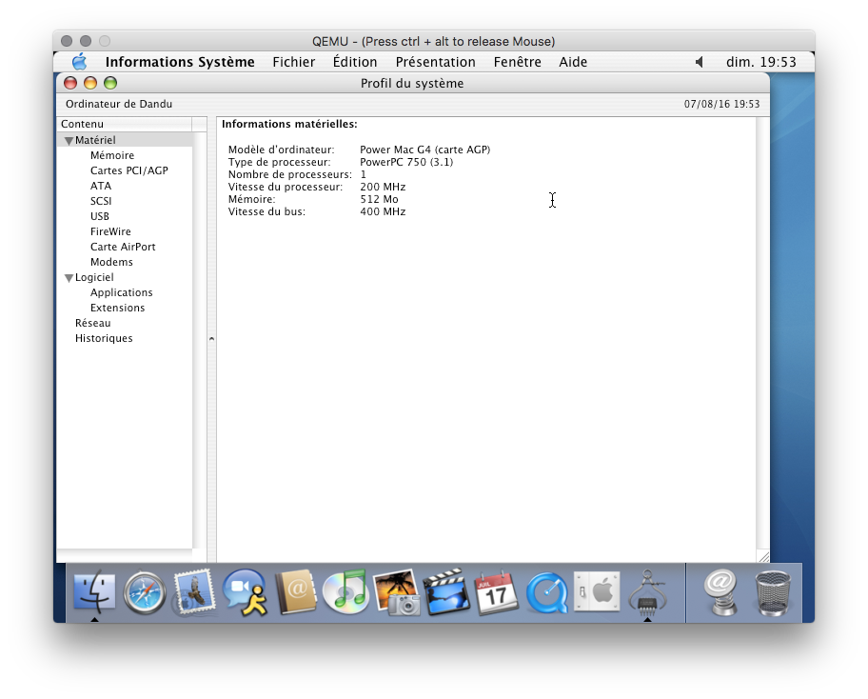This screenshot has width=868, height=699.
Task: Select USB in the sidebar
Action: 100,216
